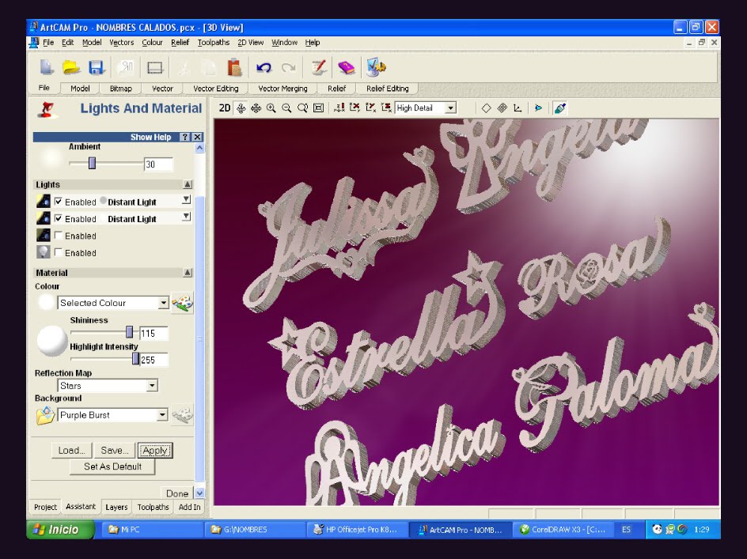Screen dimensions: 747x559
Task: Click the purple help book icon
Action: [x=347, y=67]
